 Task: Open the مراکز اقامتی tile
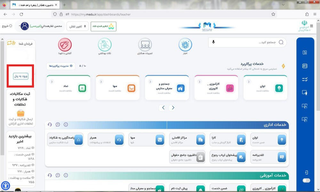[x=187, y=140]
